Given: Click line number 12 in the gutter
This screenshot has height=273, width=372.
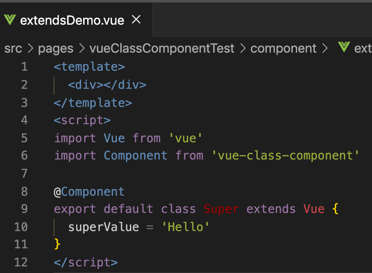Looking at the screenshot, I should tap(21, 262).
